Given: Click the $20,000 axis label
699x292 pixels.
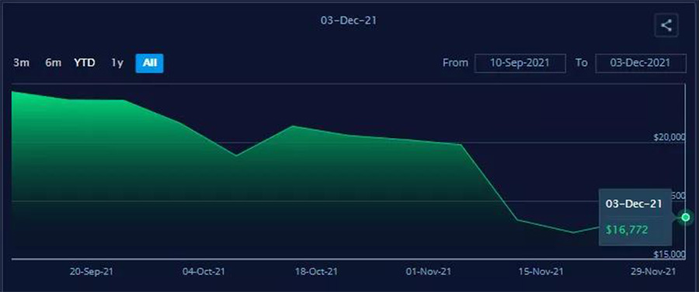Looking at the screenshot, I should pyautogui.click(x=669, y=138).
